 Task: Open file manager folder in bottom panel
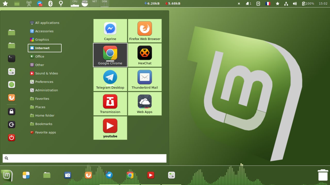pyautogui.click(x=47, y=175)
